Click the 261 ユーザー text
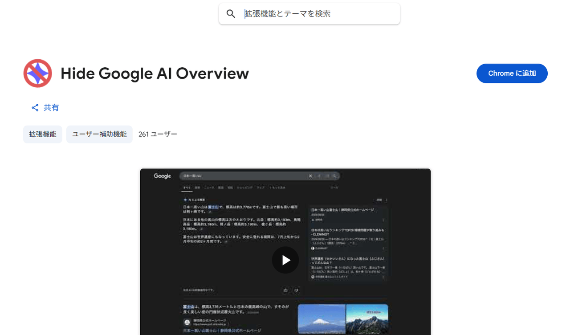570x335 pixels. pyautogui.click(x=158, y=134)
